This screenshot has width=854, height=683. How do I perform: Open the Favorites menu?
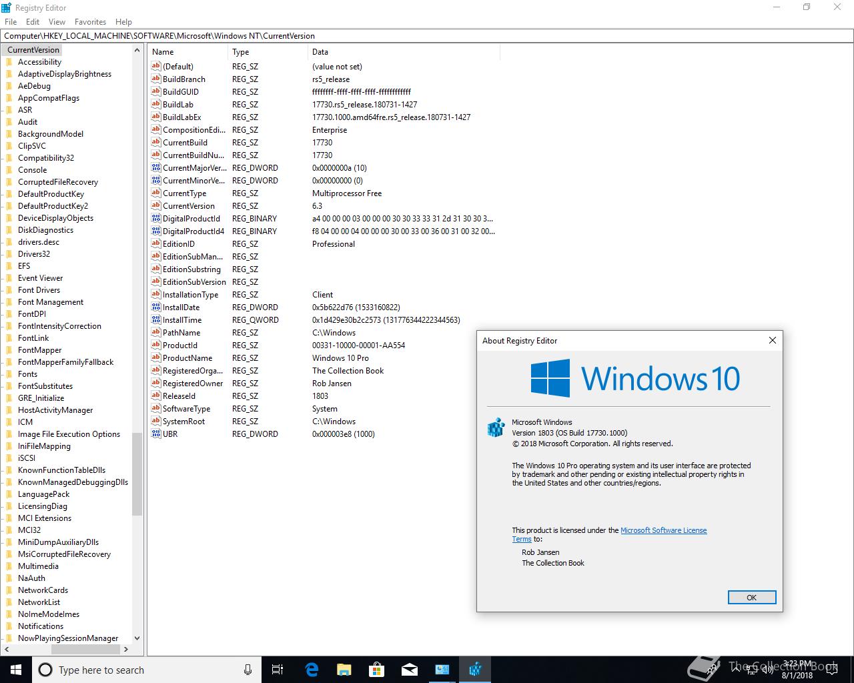tap(90, 22)
